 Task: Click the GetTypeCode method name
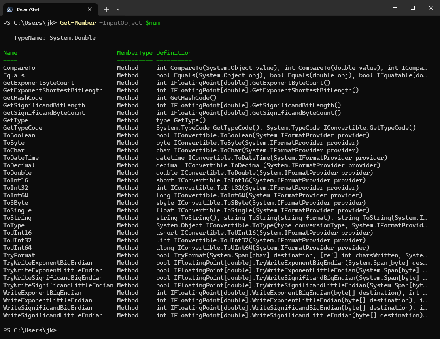[x=23, y=128]
